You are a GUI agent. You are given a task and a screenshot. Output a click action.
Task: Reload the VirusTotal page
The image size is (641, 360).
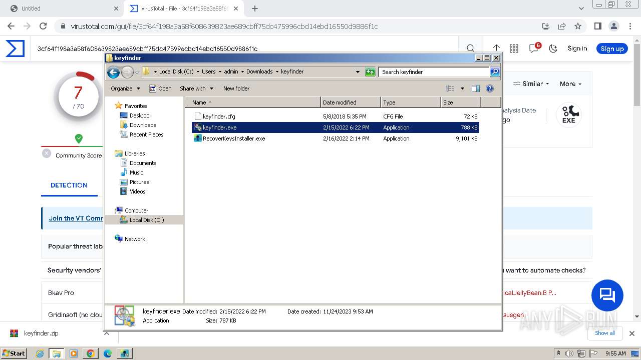click(x=43, y=26)
